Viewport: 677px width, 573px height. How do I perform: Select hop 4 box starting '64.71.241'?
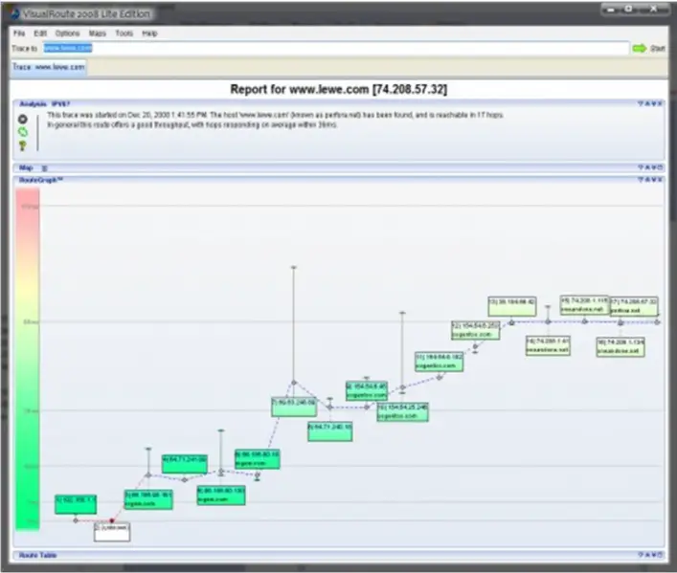click(185, 464)
